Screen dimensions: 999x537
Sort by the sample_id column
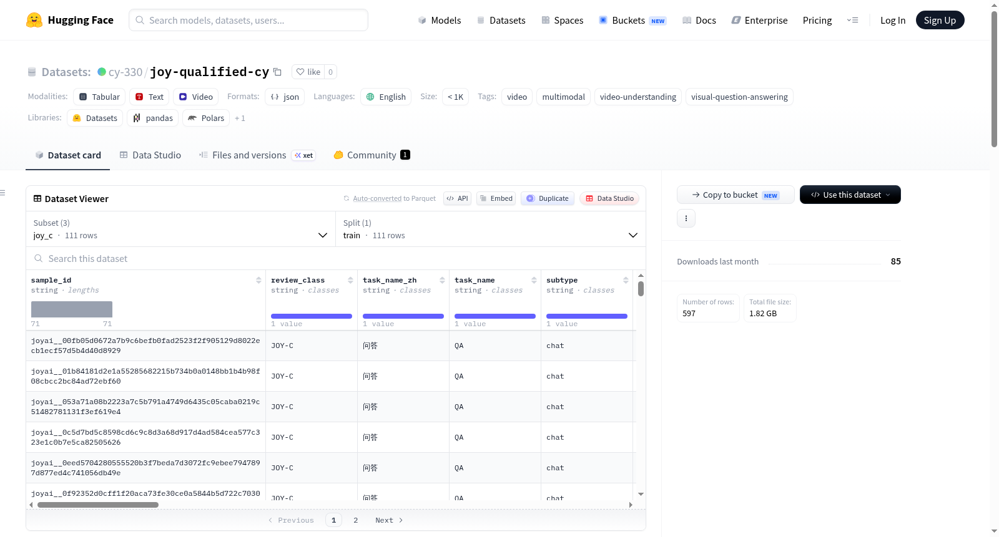click(258, 281)
